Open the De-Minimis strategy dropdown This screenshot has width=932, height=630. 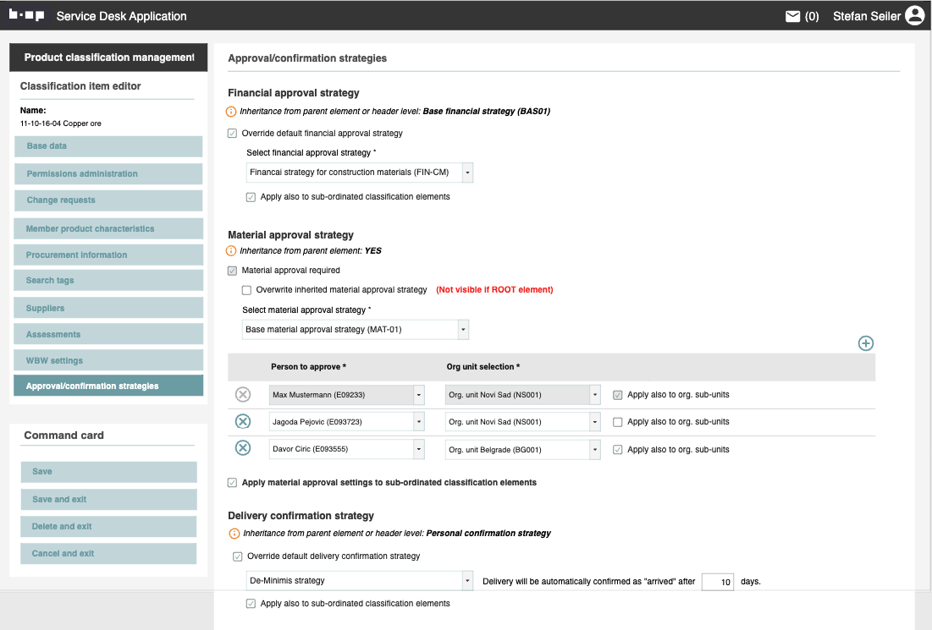[360, 581]
